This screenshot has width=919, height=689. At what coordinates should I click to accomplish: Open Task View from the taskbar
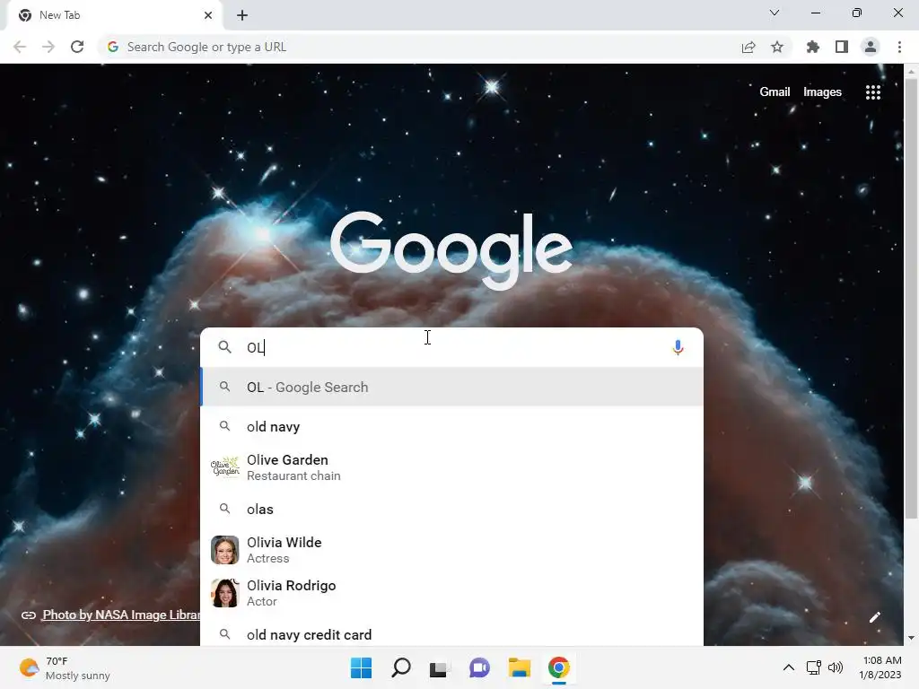coord(438,668)
